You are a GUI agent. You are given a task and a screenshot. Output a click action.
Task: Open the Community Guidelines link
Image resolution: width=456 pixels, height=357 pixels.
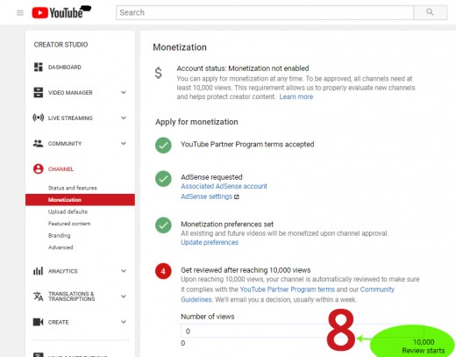pyautogui.click(x=288, y=295)
